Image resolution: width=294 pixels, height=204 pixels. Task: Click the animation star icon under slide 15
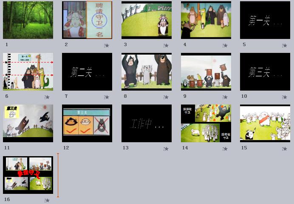284,149
